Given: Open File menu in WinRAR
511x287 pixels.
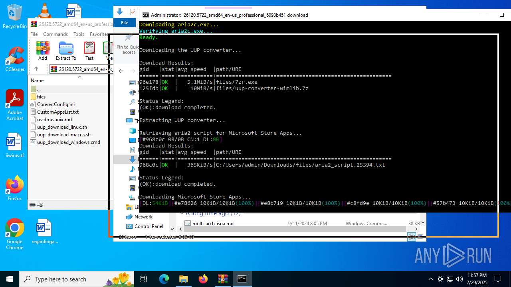Looking at the screenshot, I should (x=34, y=34).
